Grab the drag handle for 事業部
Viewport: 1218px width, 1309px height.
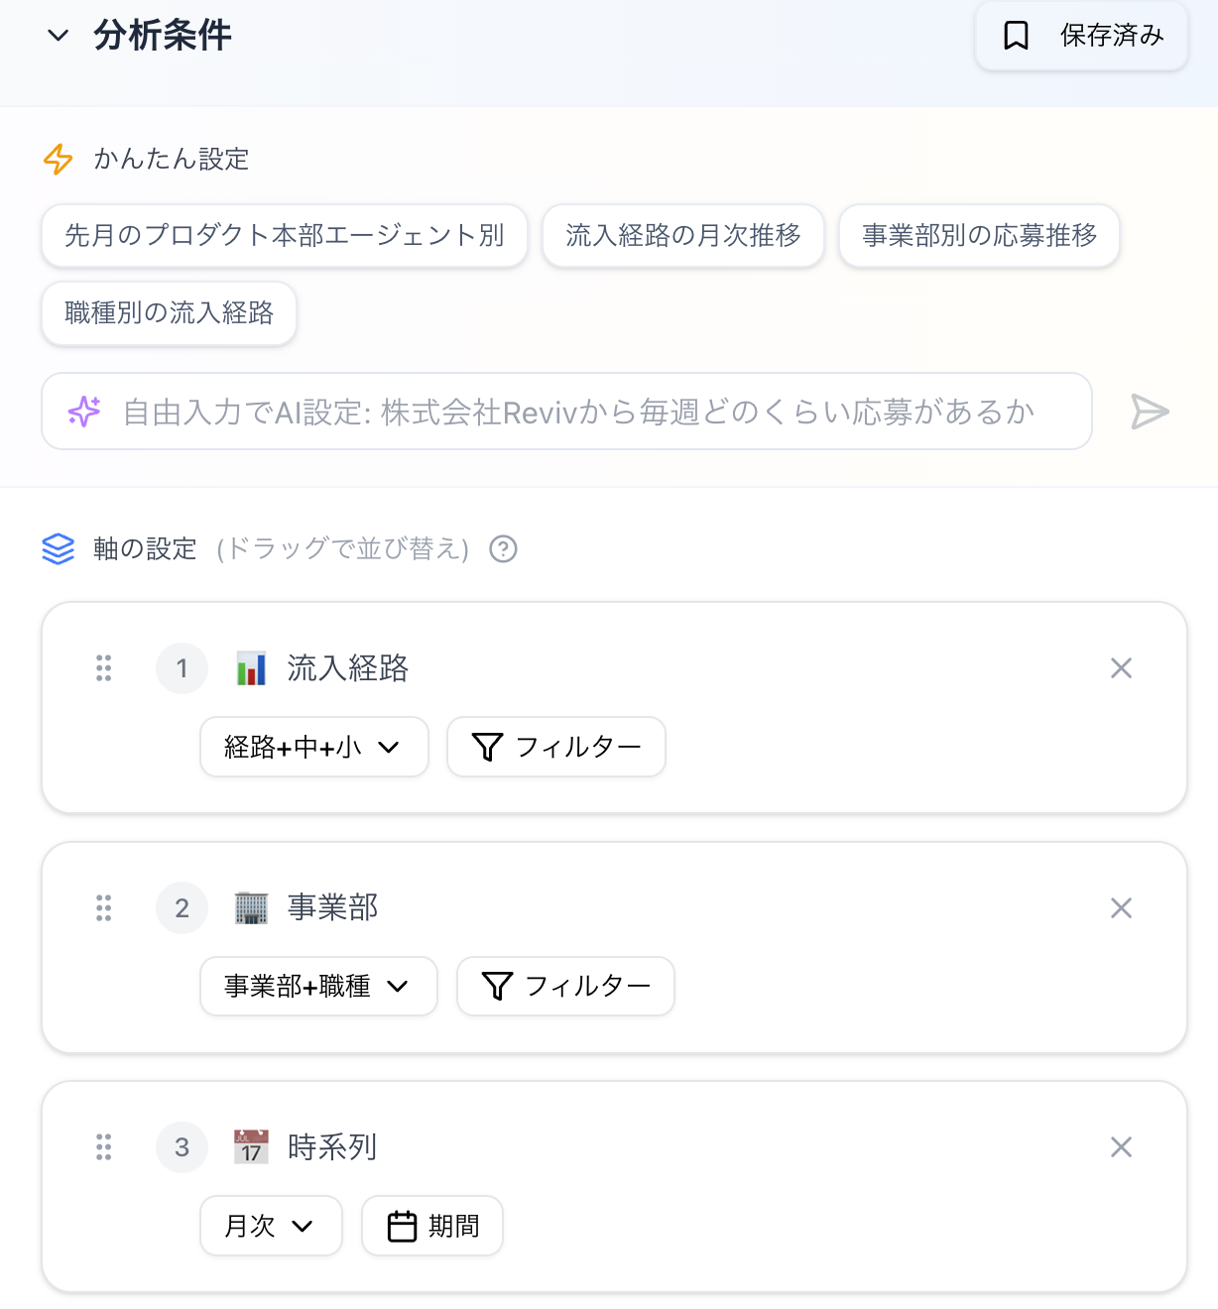104,907
